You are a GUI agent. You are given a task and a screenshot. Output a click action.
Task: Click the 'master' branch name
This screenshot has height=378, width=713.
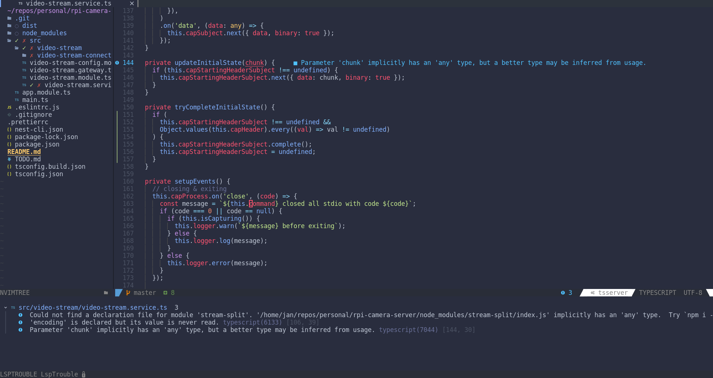point(145,293)
